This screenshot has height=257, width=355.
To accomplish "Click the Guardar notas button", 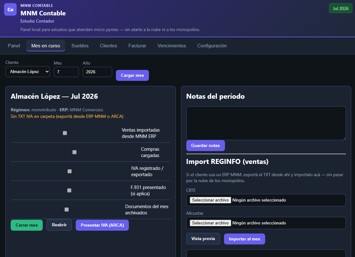I will coord(205,145).
